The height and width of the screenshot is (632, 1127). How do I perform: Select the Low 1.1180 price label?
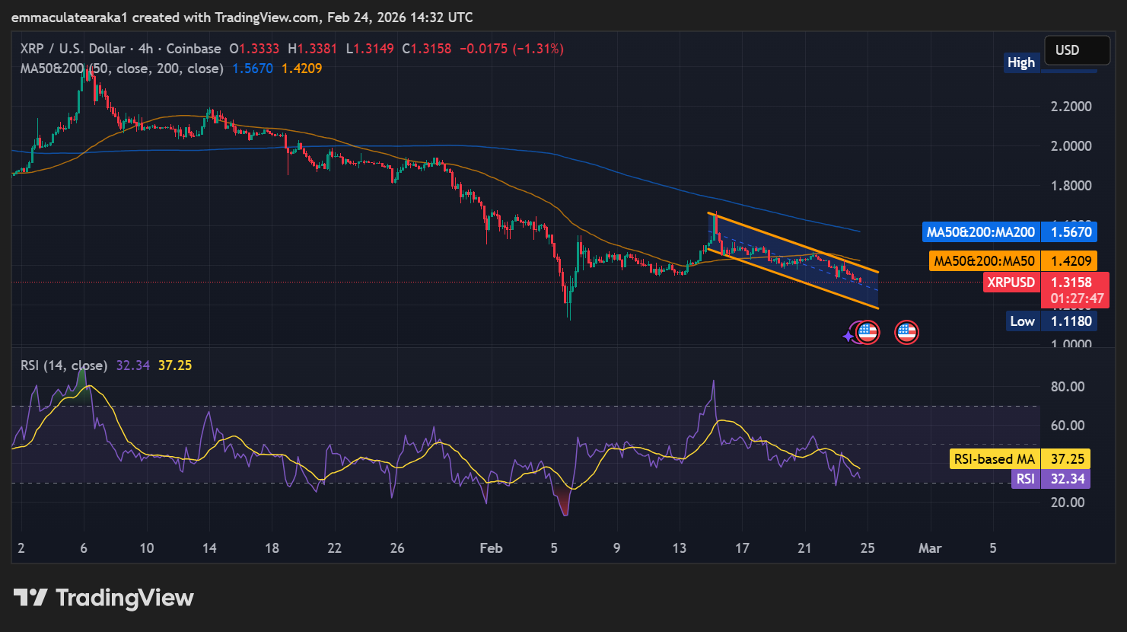click(1052, 321)
